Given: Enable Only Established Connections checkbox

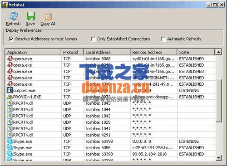Looking at the screenshot, I should tap(93, 39).
